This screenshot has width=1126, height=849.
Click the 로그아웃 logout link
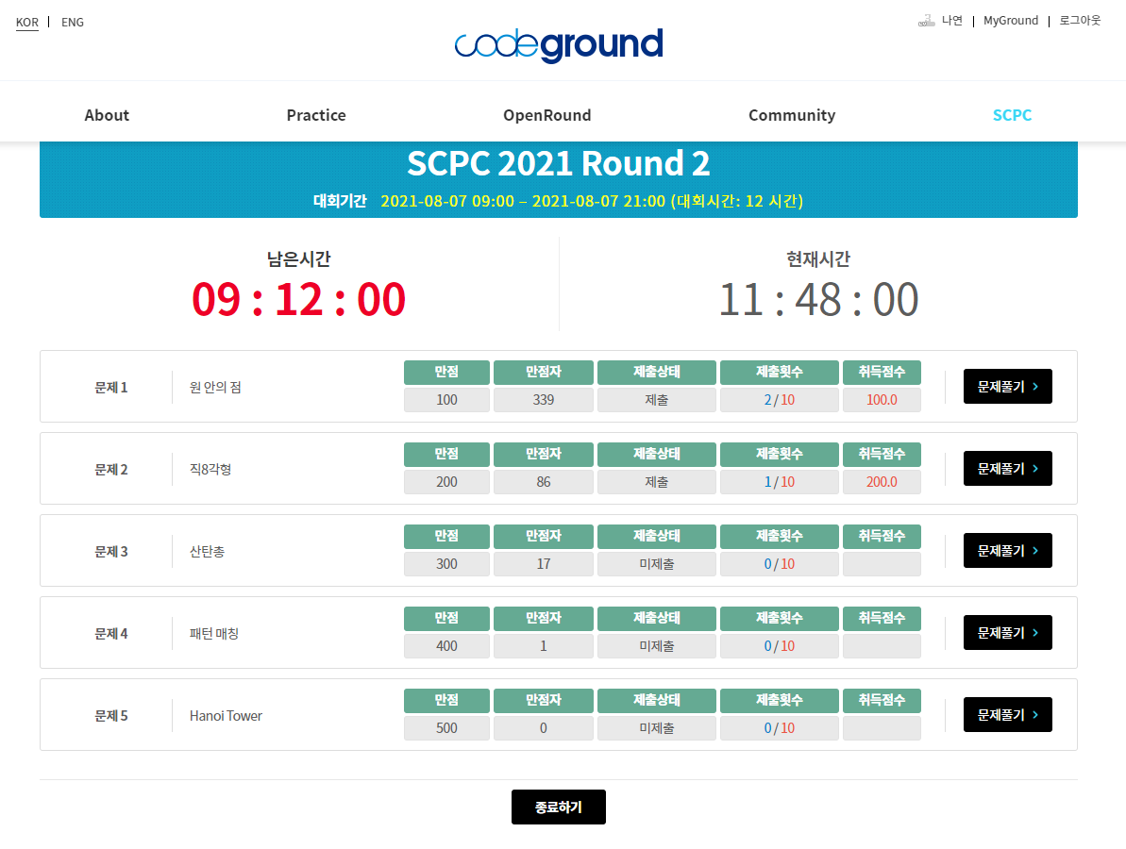1080,21
